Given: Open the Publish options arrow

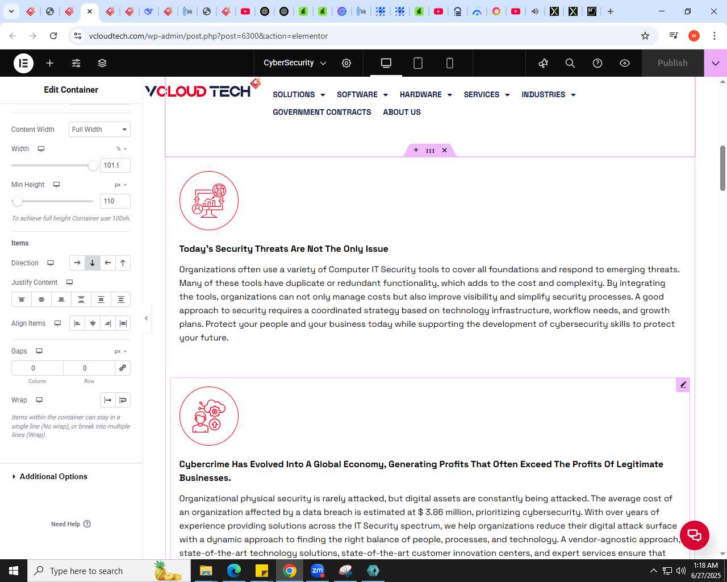Looking at the screenshot, I should click(x=716, y=63).
